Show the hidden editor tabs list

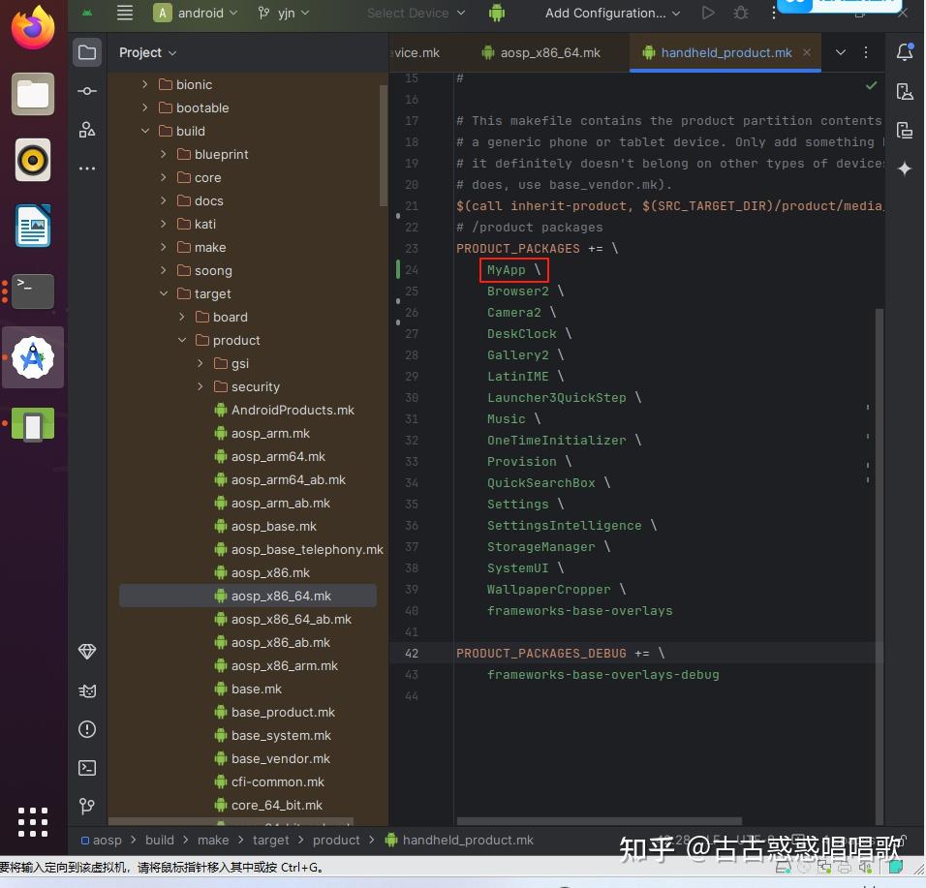pos(841,52)
